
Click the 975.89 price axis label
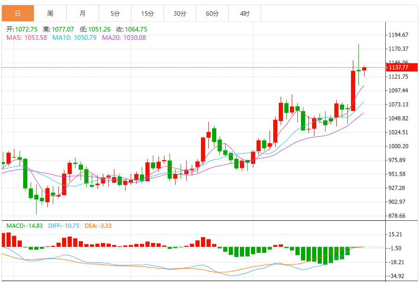click(397, 160)
